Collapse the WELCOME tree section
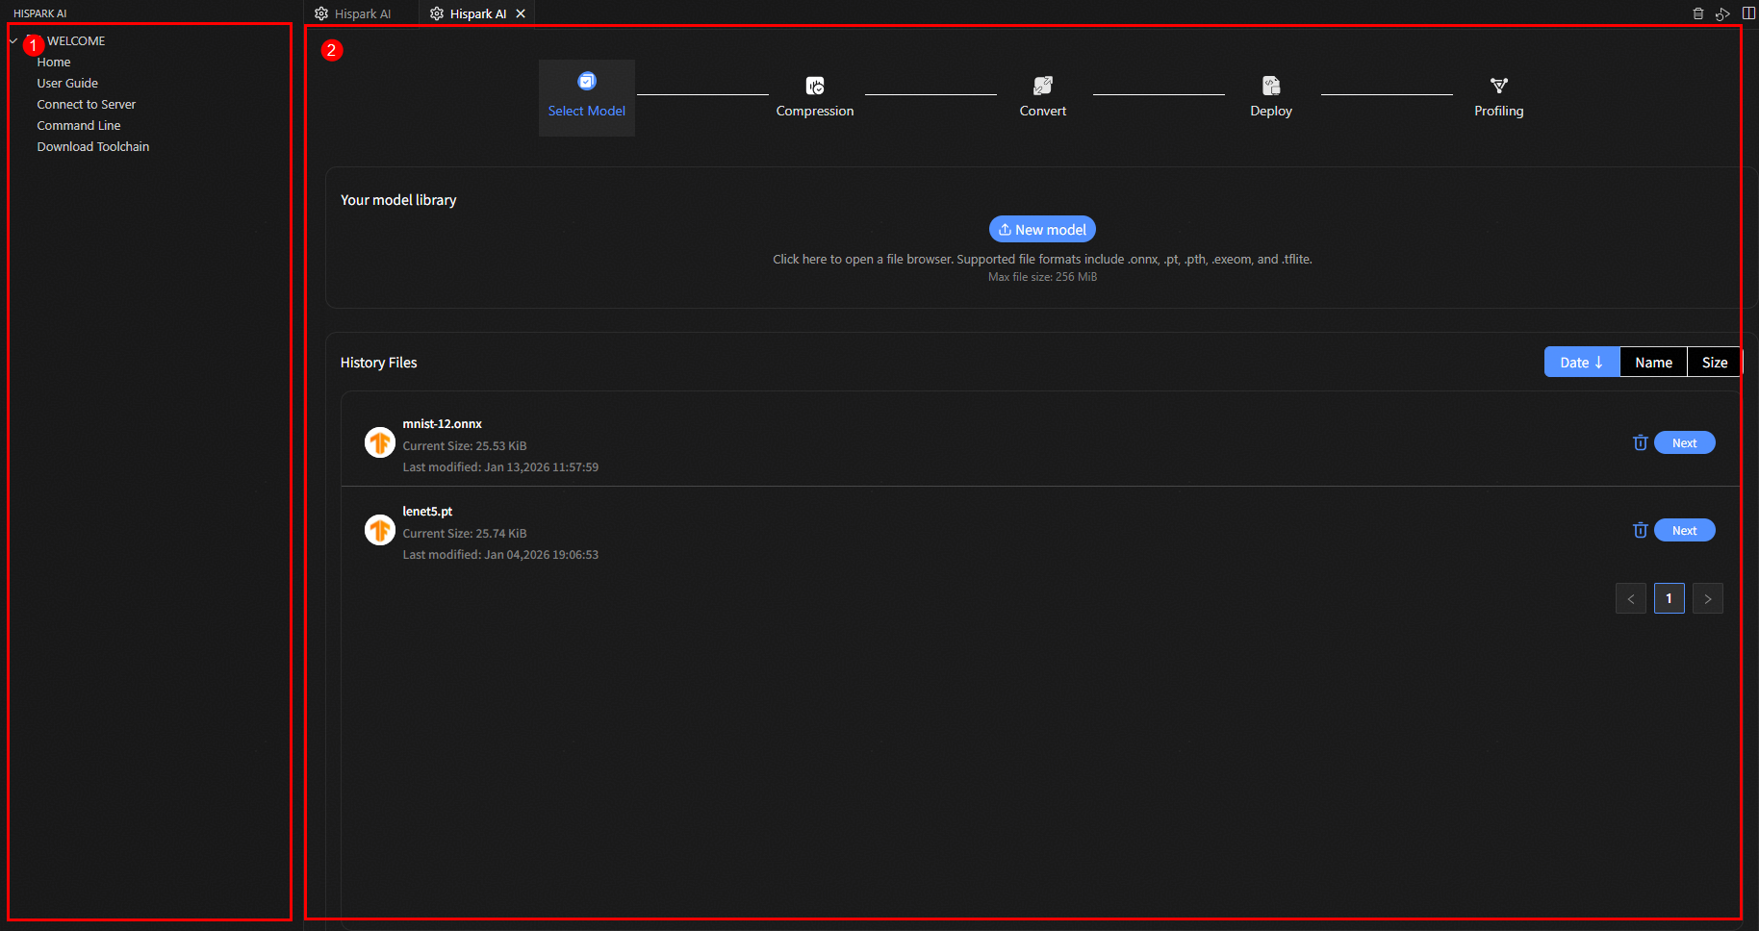The height and width of the screenshot is (931, 1759). click(x=13, y=41)
